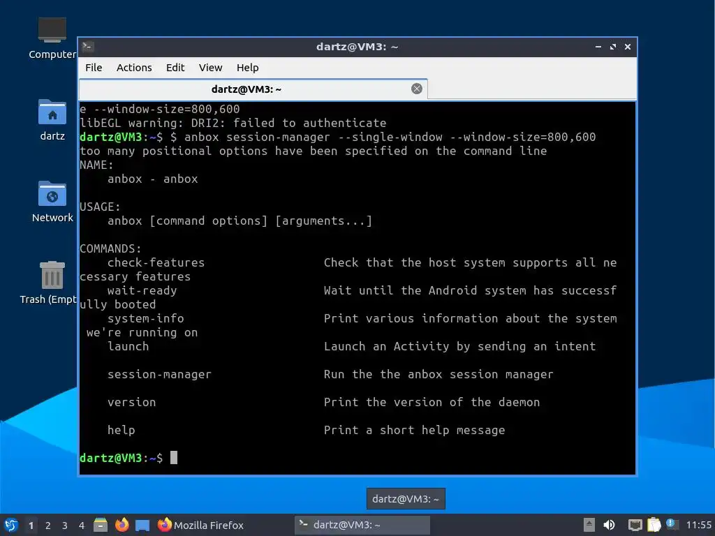This screenshot has width=715, height=536.
Task: Minimize the terminal window
Action: coord(598,47)
